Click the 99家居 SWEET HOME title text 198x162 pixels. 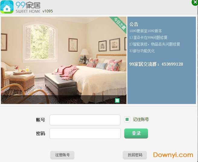[28, 7]
